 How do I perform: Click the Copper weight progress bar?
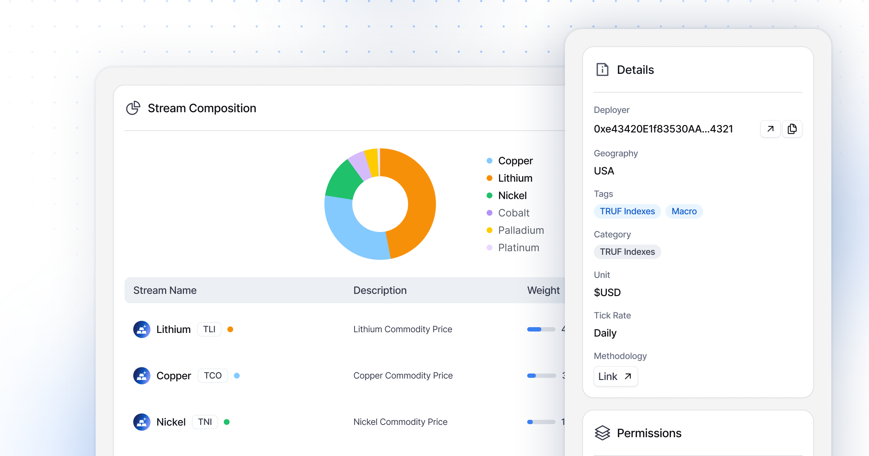541,376
